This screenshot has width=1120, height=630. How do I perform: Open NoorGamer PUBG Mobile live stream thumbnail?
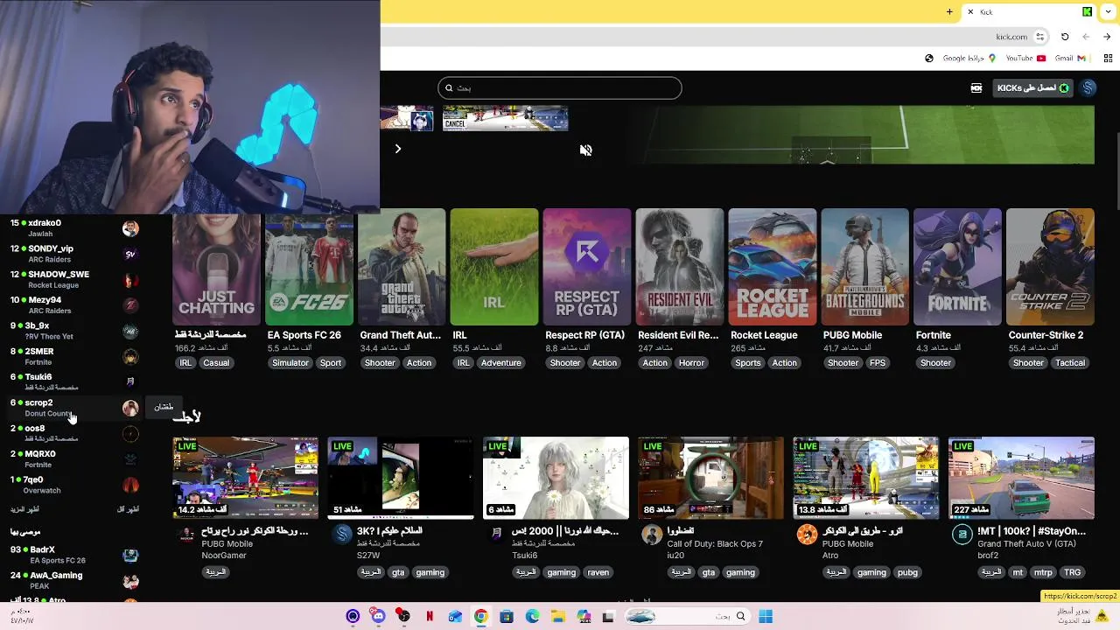tap(246, 479)
